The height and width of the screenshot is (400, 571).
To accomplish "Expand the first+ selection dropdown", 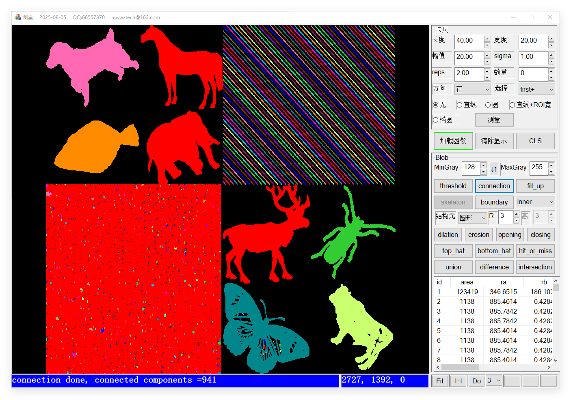I will pyautogui.click(x=536, y=89).
